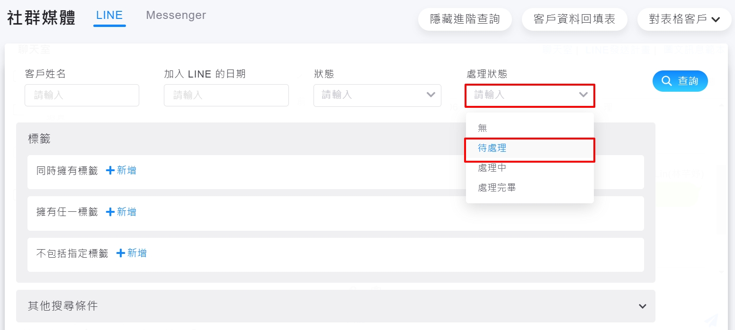Click 新增 link for 同時擁有標籤
The image size is (735, 330).
click(126, 171)
